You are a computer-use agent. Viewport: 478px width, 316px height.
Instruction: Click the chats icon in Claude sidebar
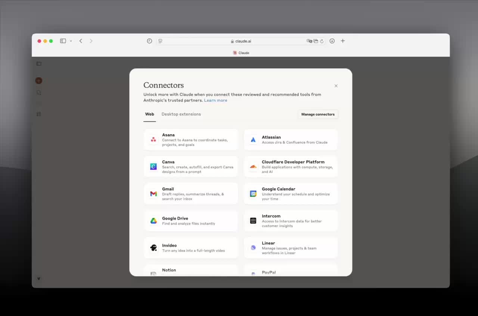[39, 92]
